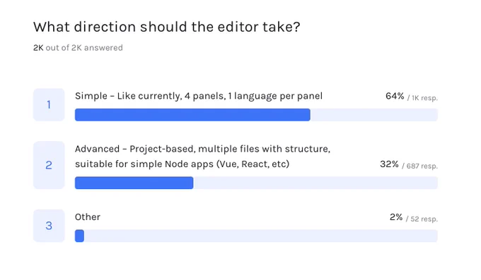Click the number 1 option badge
The image size is (481, 280).
pyautogui.click(x=49, y=104)
